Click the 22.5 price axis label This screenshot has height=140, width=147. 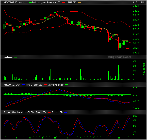136,25
